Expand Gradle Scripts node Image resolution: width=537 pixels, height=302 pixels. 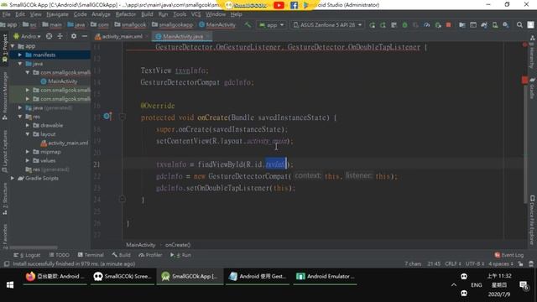pyautogui.click(x=13, y=178)
